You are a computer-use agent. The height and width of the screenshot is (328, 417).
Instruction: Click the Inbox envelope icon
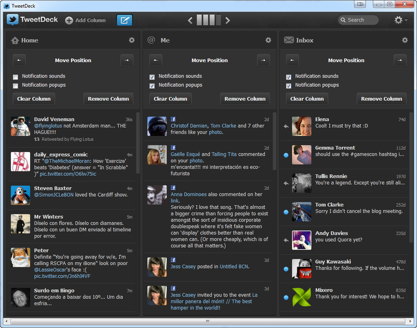click(289, 40)
